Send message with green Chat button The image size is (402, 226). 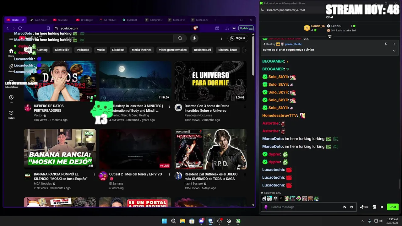tap(393, 207)
